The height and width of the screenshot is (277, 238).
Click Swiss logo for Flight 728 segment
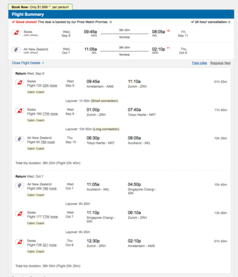[20, 242]
